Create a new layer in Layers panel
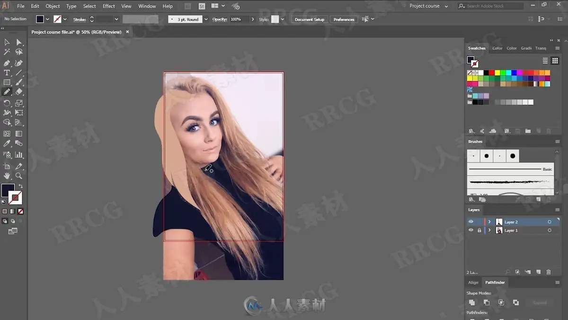The width and height of the screenshot is (568, 320). 538,272
